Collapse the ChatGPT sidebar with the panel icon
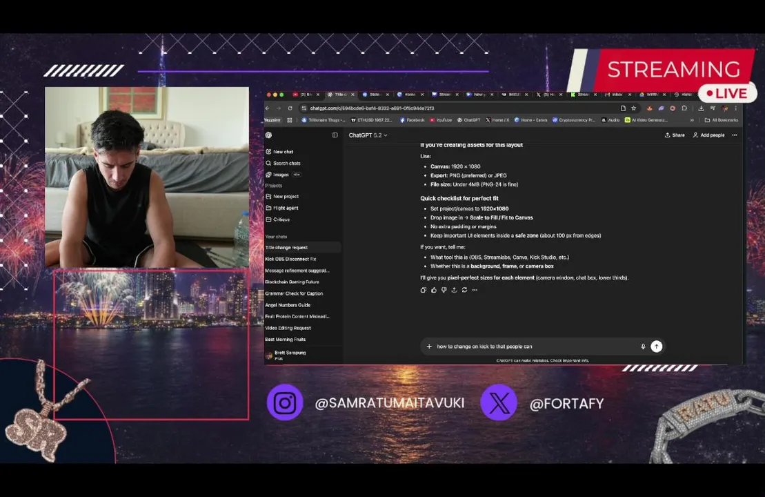Viewport: 765px width, 497px height. pyautogui.click(x=335, y=135)
